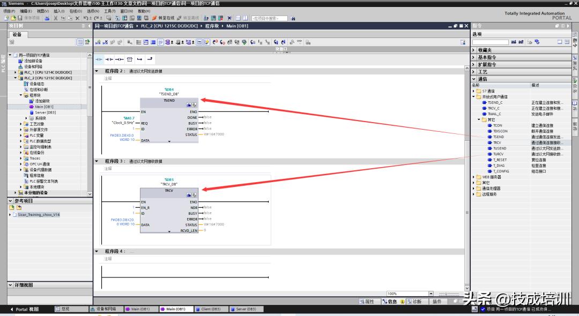Click the delete network icon in editor toolbar
The width and height of the screenshot is (579, 316).
(105, 42)
